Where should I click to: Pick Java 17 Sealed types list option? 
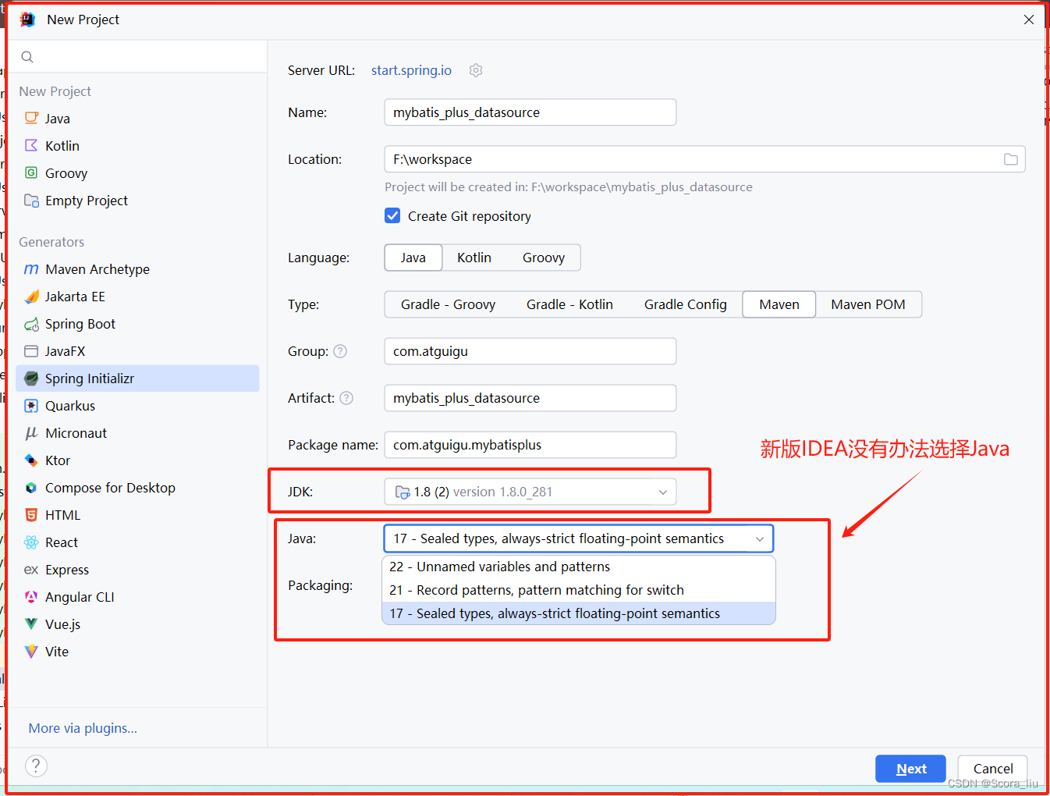click(579, 613)
